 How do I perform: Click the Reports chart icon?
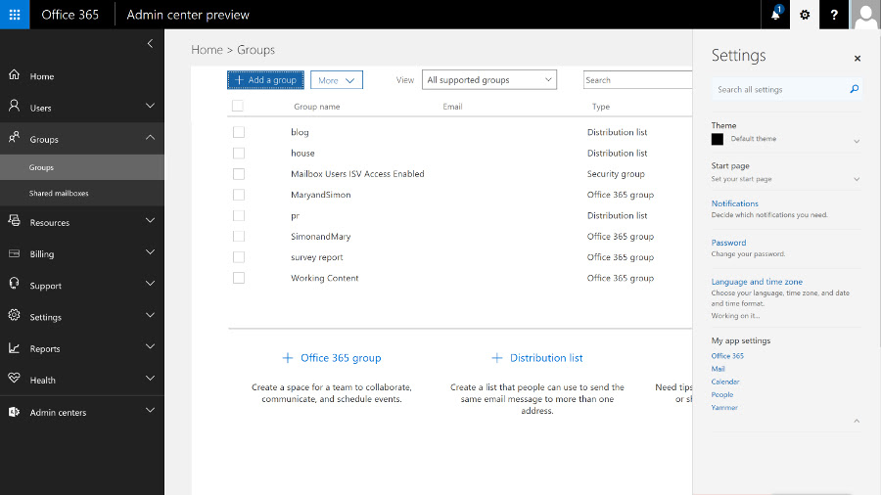pyautogui.click(x=14, y=348)
